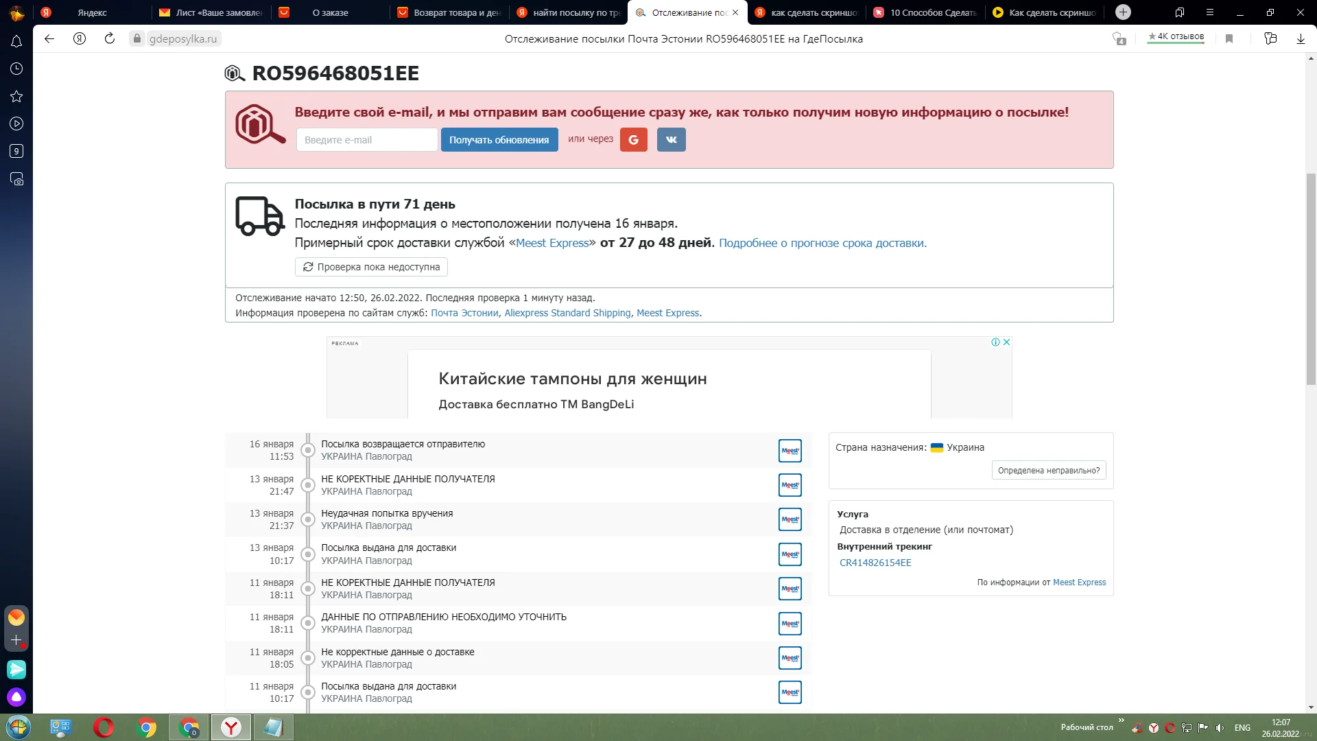1317x741 pixels.
Task: Open internal tracking link CR414826154EE
Action: (875, 563)
